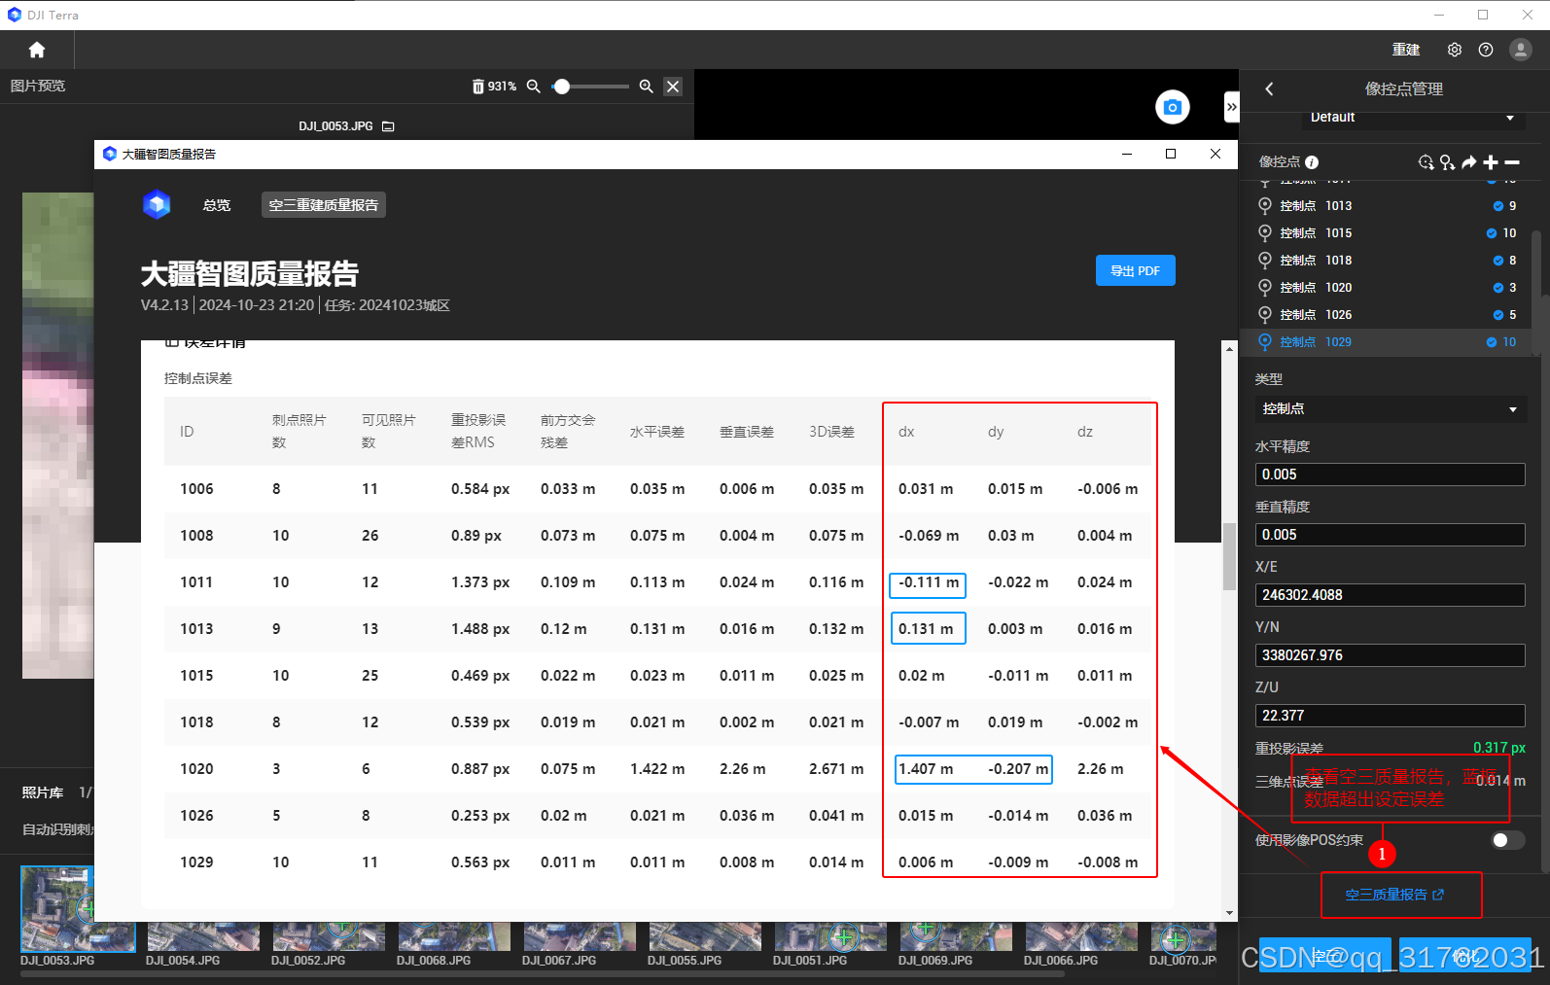Open the settings gear in top bar

pos(1455,50)
